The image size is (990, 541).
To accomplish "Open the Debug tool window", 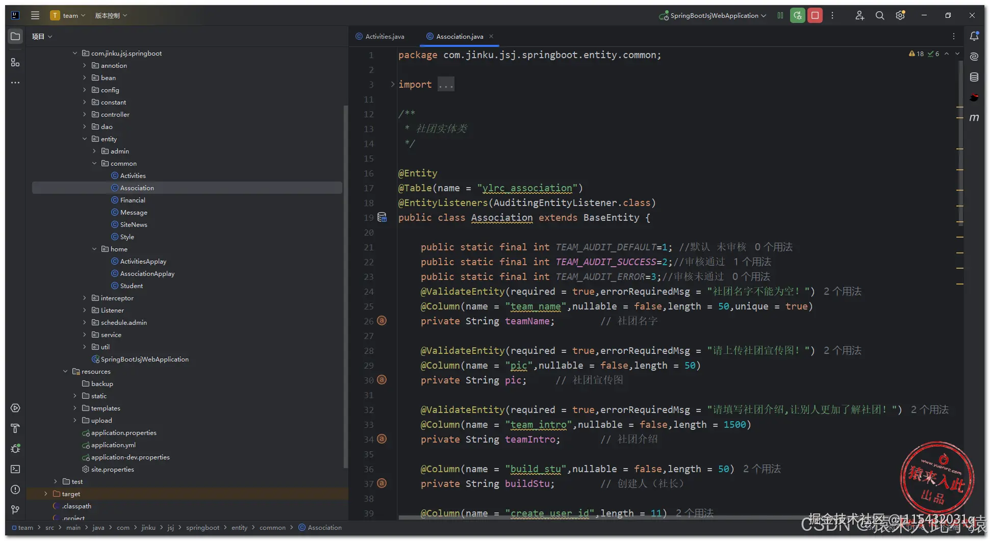I will pyautogui.click(x=15, y=449).
